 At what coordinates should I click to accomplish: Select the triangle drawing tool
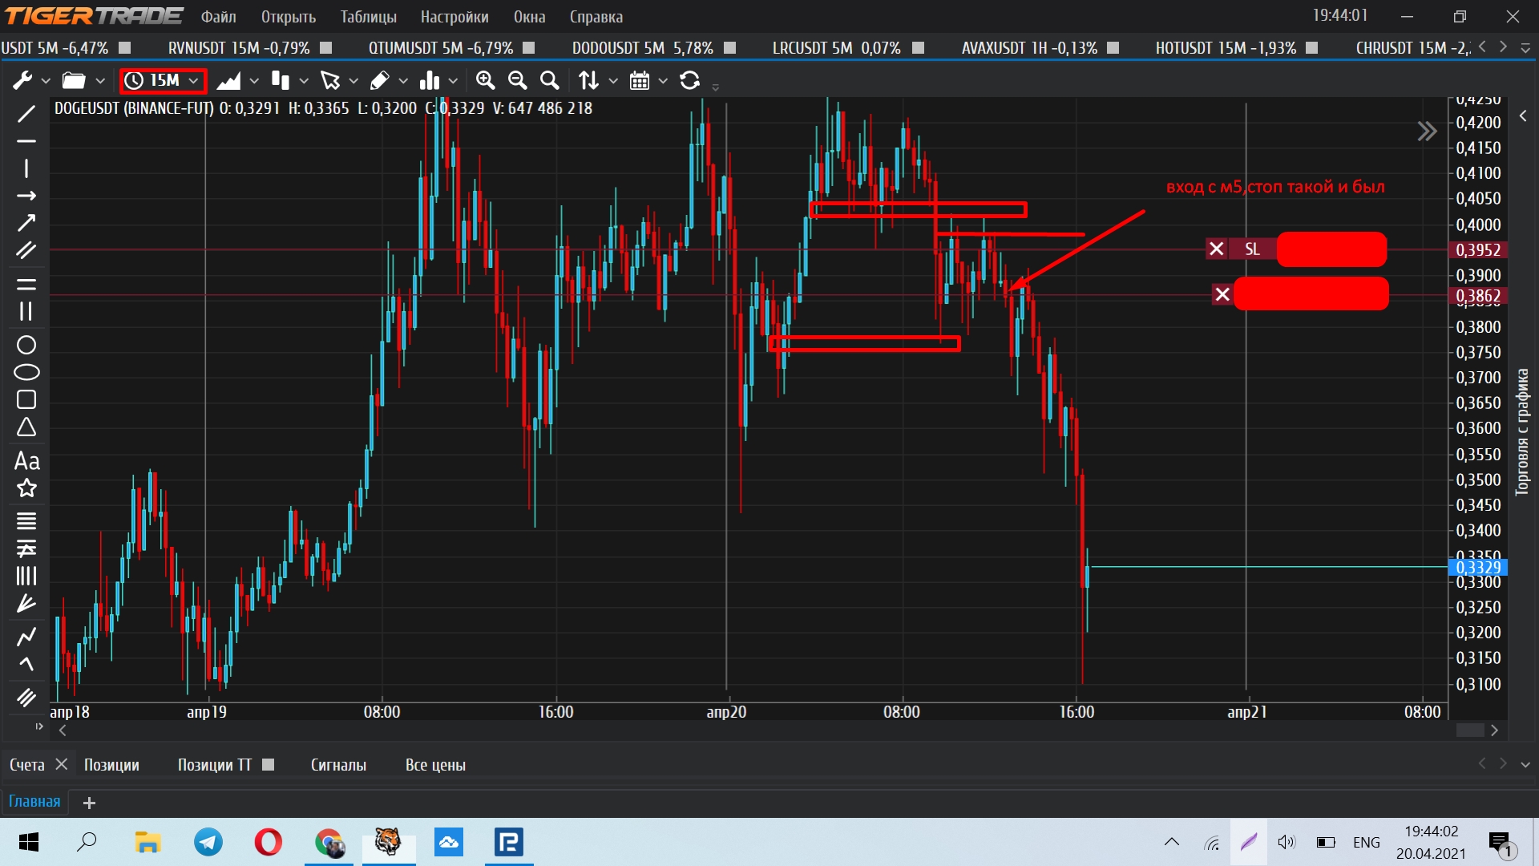[26, 427]
